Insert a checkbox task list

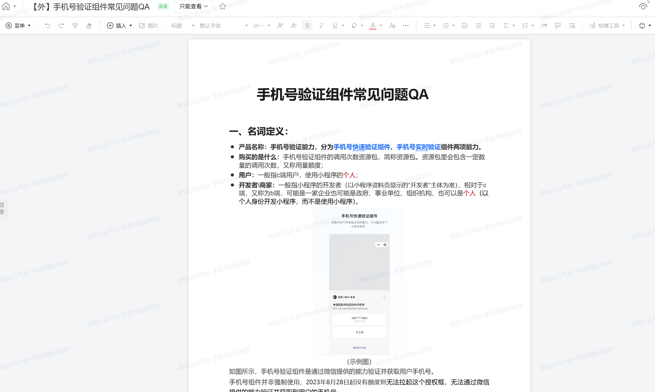click(x=465, y=26)
